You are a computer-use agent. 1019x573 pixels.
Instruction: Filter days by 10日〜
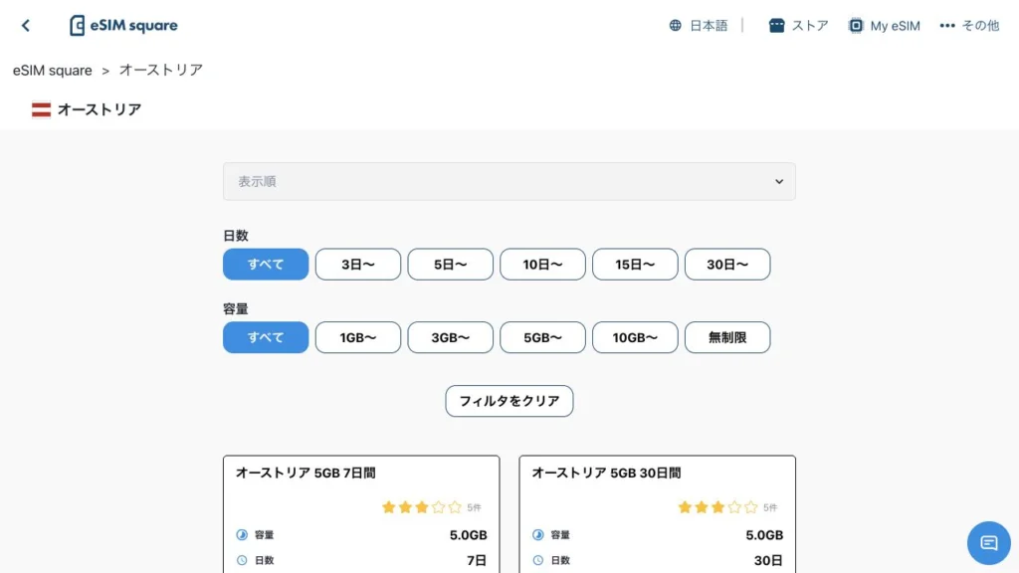click(542, 265)
